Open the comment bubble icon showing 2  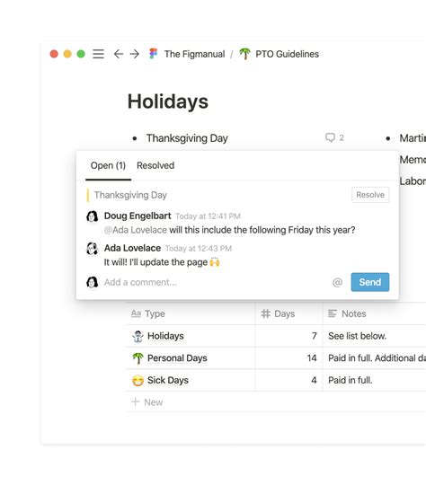click(334, 137)
